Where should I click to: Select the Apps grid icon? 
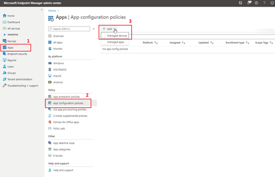tap(4, 47)
